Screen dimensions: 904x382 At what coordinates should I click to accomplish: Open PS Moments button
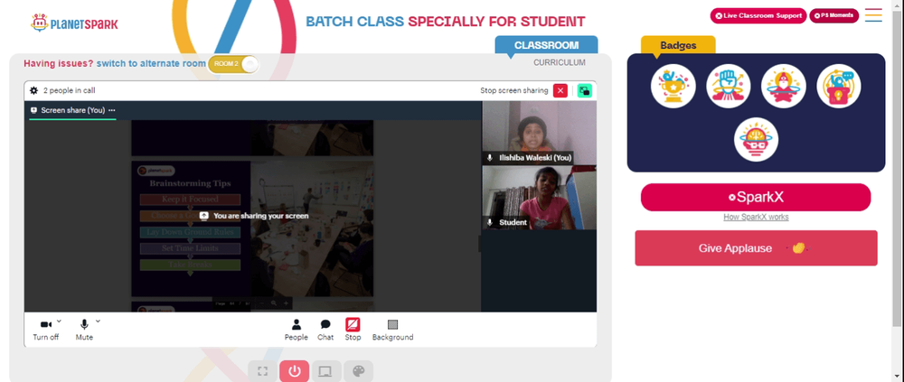(833, 15)
